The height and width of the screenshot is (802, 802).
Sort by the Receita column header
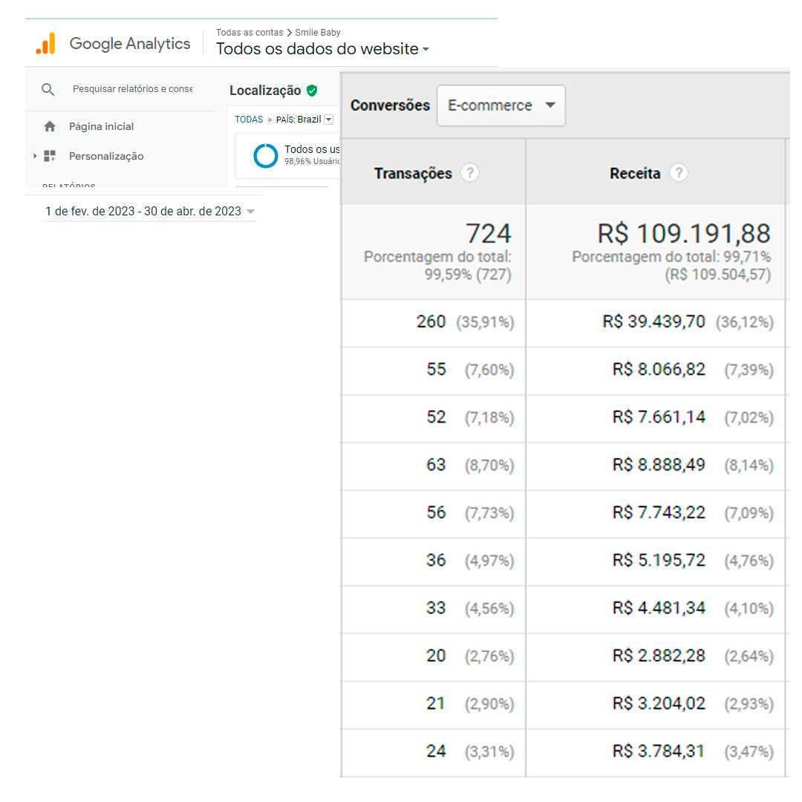coord(634,174)
